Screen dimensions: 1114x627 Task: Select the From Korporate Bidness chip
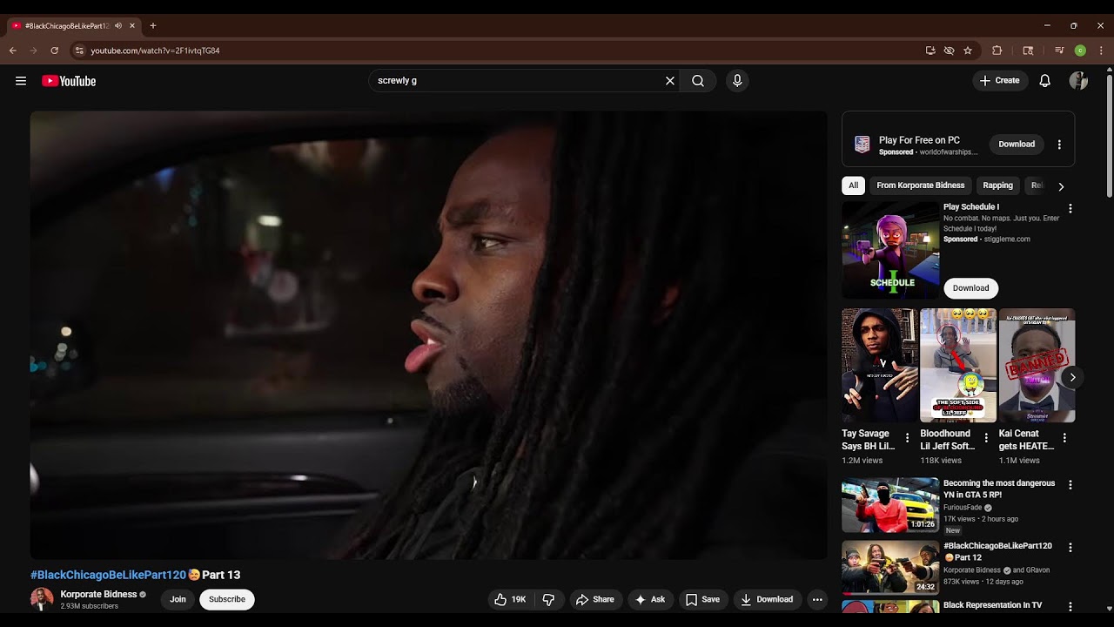click(x=921, y=185)
